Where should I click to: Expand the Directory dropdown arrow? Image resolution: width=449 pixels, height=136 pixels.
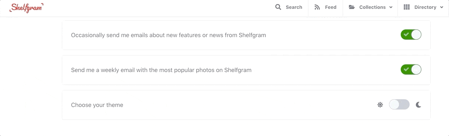point(442,7)
